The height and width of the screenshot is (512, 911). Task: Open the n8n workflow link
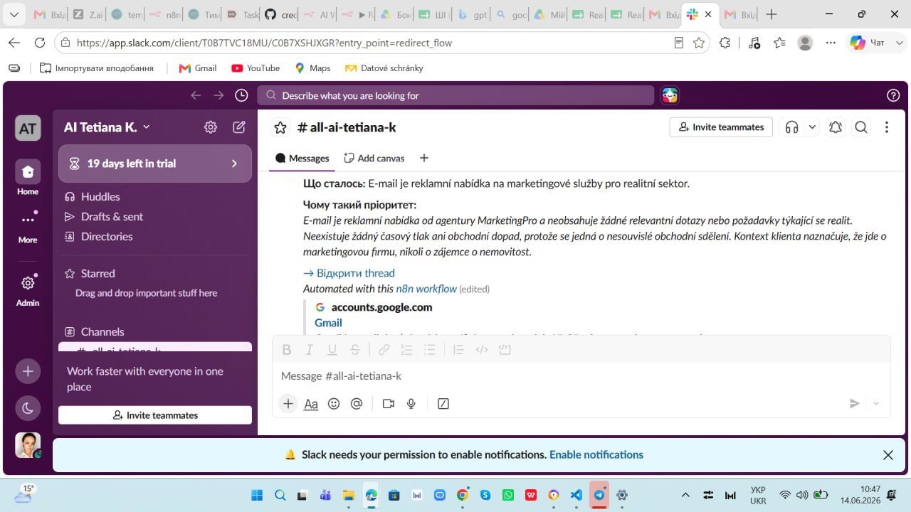[x=426, y=289]
